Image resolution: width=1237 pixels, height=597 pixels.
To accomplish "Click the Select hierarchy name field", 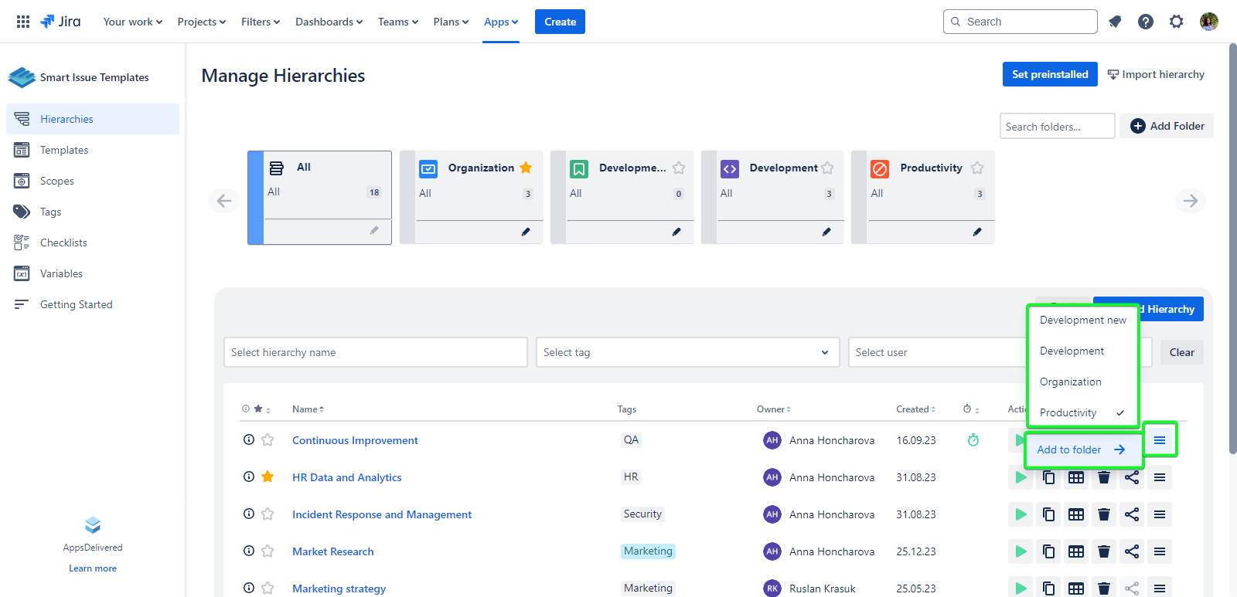I will point(376,352).
